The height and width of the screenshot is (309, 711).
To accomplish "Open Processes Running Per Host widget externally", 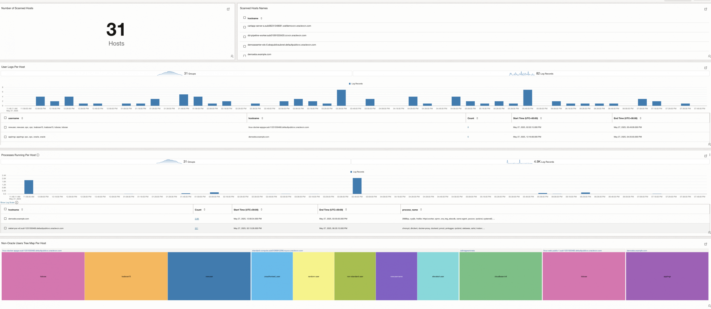I will [x=706, y=156].
